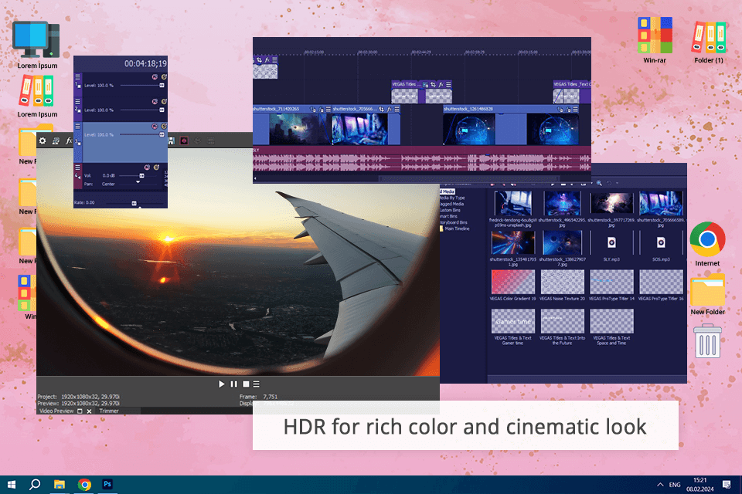Select VEGAS Color Gradient 19 media
The height and width of the screenshot is (494, 742).
[x=513, y=286]
